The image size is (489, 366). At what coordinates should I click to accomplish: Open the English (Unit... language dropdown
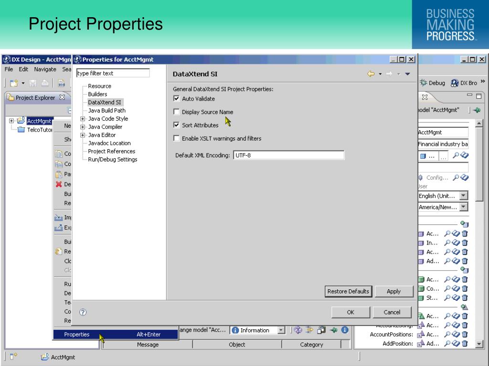pyautogui.click(x=464, y=196)
